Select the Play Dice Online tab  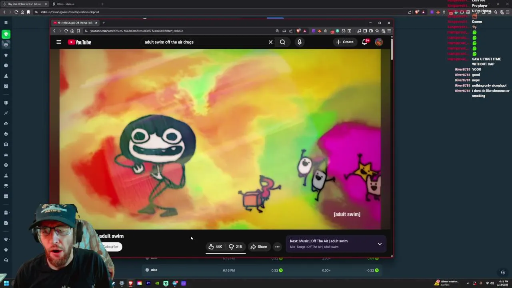24,4
